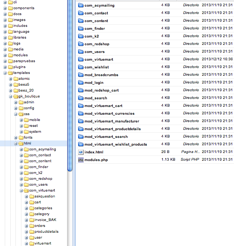The image size is (234, 246).
Task: Collapse the gk_boutique tree node
Action: pyautogui.click(x=11, y=96)
